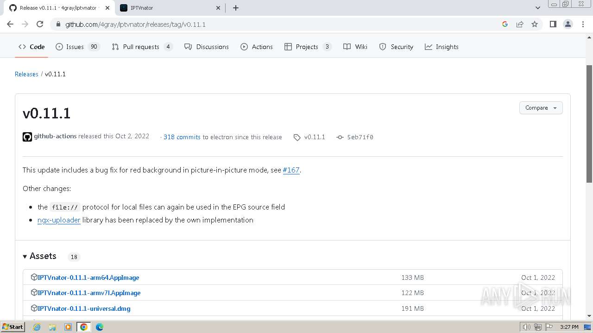Download IPTVnator-0.11.1-universal.dmg

pos(84,308)
